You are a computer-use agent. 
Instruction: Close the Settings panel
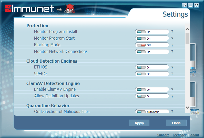[176, 123]
